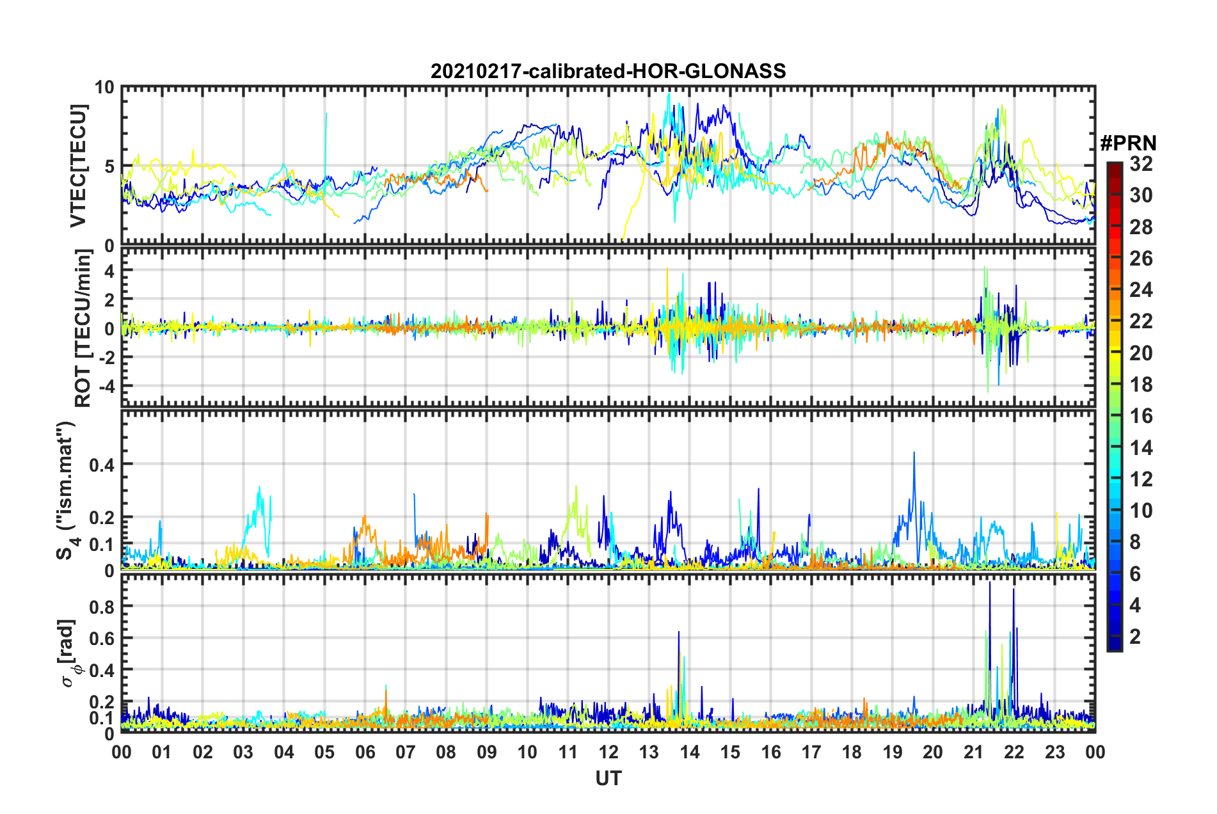Click the sigma phi [rad] y-axis label

coord(68,653)
